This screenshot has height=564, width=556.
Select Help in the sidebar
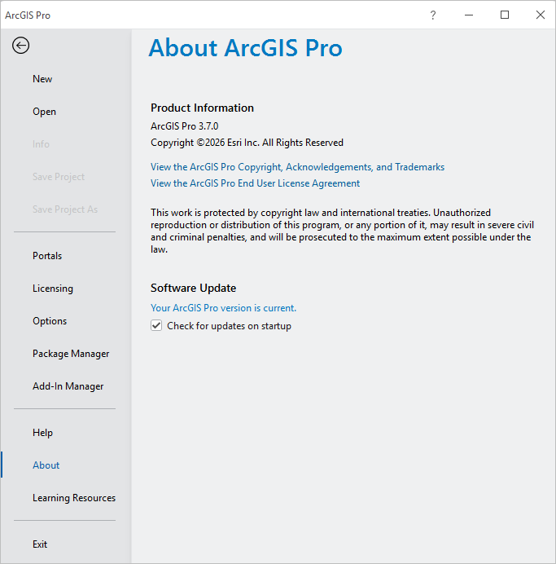42,432
